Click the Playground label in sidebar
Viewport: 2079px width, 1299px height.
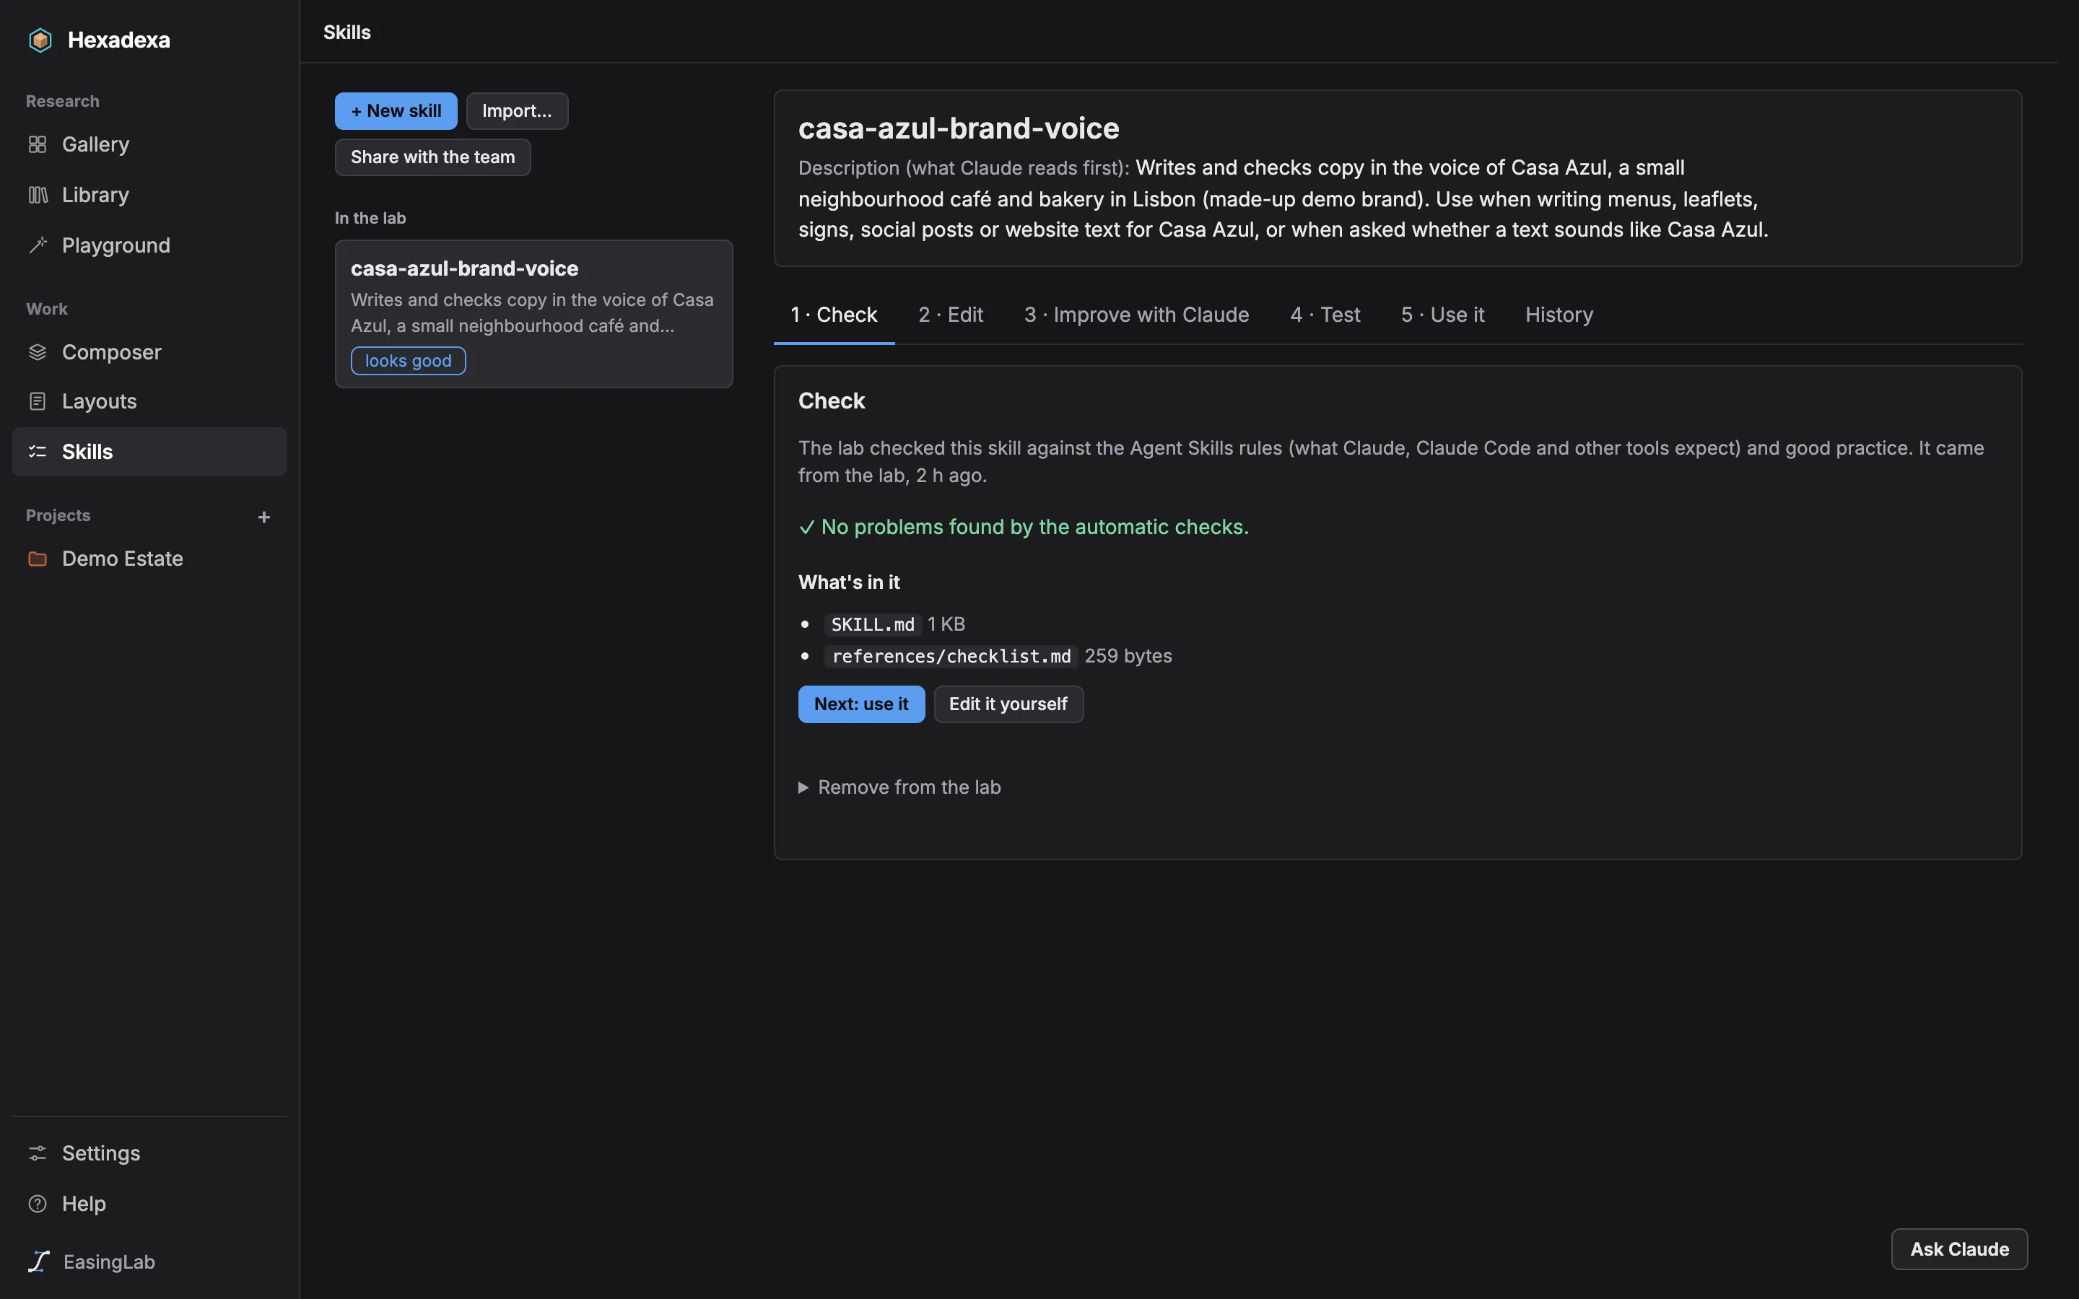116,245
